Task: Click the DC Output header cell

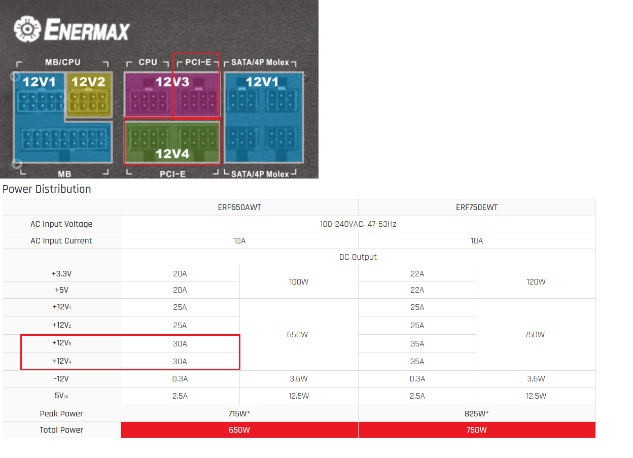Action: (358, 257)
